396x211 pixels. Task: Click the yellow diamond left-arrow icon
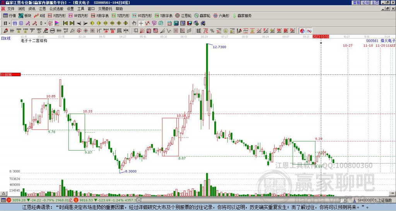pyautogui.click(x=92, y=23)
